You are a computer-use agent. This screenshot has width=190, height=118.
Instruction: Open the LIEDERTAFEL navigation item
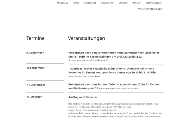[x=90, y=3]
